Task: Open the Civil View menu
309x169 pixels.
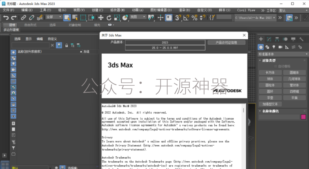Action: click(x=246, y=10)
